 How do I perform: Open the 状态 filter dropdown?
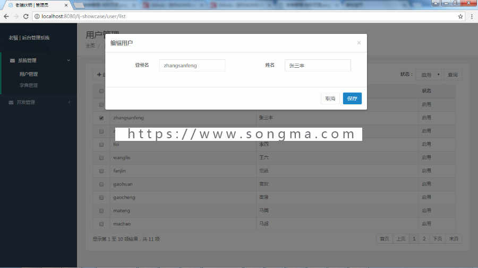[x=430, y=75]
